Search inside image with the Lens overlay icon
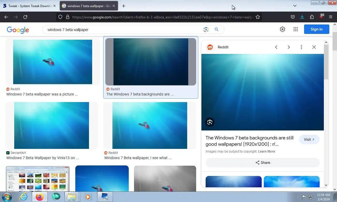 pos(210,122)
